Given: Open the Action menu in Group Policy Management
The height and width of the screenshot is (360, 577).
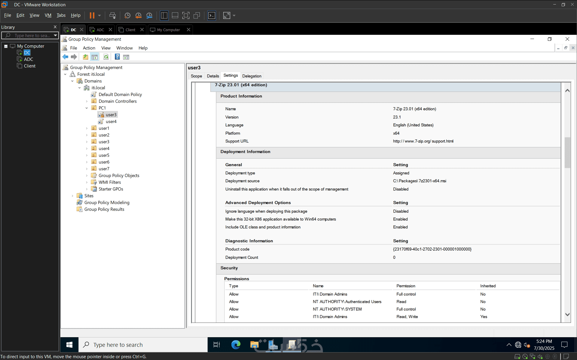Looking at the screenshot, I should pyautogui.click(x=89, y=48).
